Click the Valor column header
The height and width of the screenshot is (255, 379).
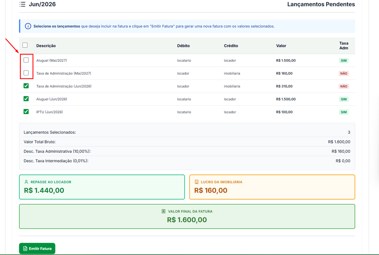point(281,46)
